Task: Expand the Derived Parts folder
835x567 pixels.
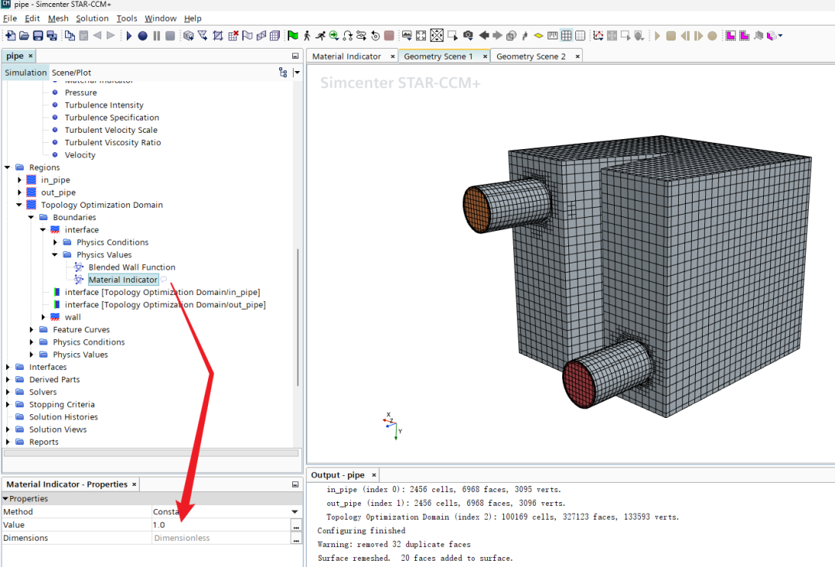Action: tap(8, 379)
